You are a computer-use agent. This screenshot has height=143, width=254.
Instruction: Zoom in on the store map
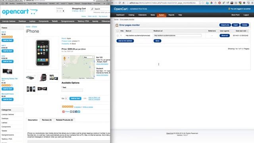coord(64,63)
